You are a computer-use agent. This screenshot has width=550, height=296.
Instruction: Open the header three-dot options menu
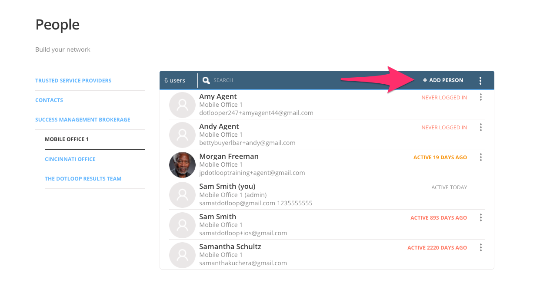click(480, 80)
